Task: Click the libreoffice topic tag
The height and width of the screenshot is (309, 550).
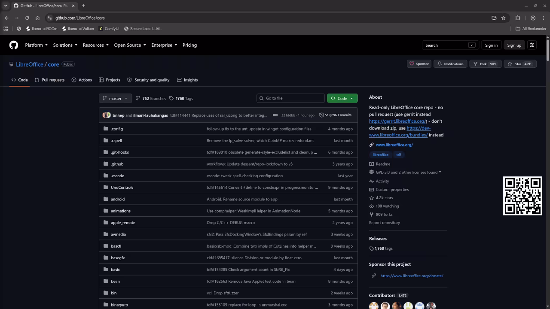Action: [x=380, y=154]
